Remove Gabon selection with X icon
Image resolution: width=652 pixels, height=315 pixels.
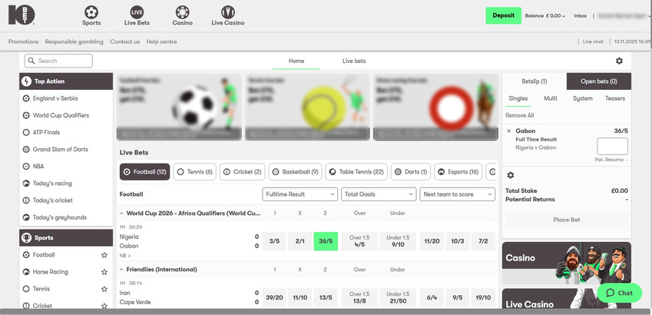[509, 131]
